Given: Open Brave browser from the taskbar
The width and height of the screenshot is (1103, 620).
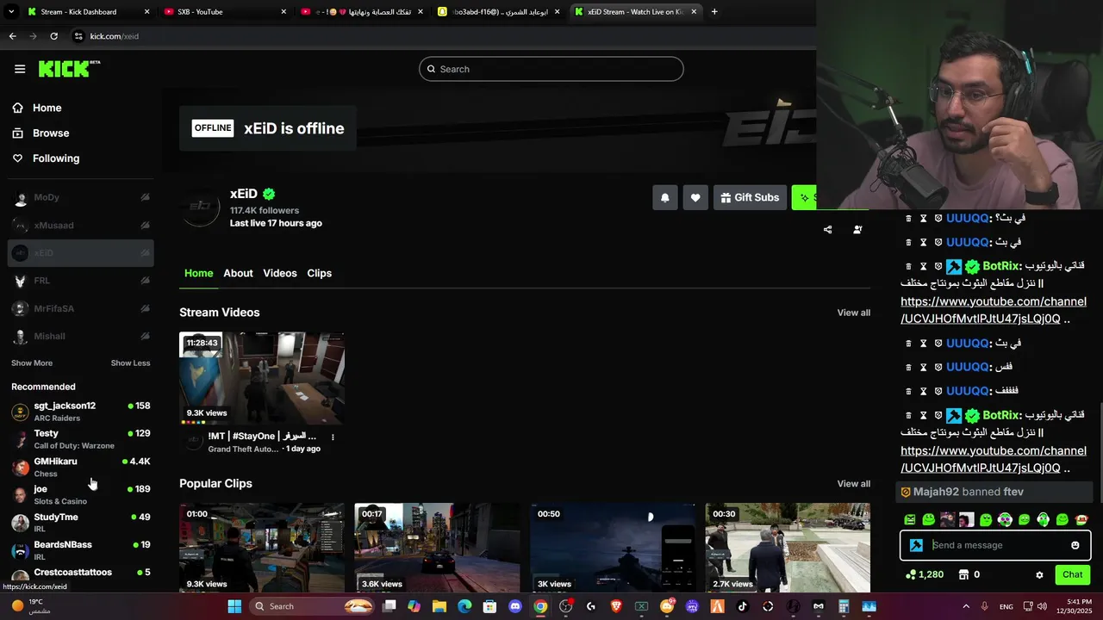Looking at the screenshot, I should [616, 606].
